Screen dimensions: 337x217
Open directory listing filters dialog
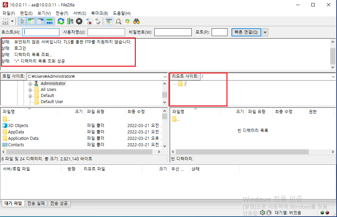point(109,21)
